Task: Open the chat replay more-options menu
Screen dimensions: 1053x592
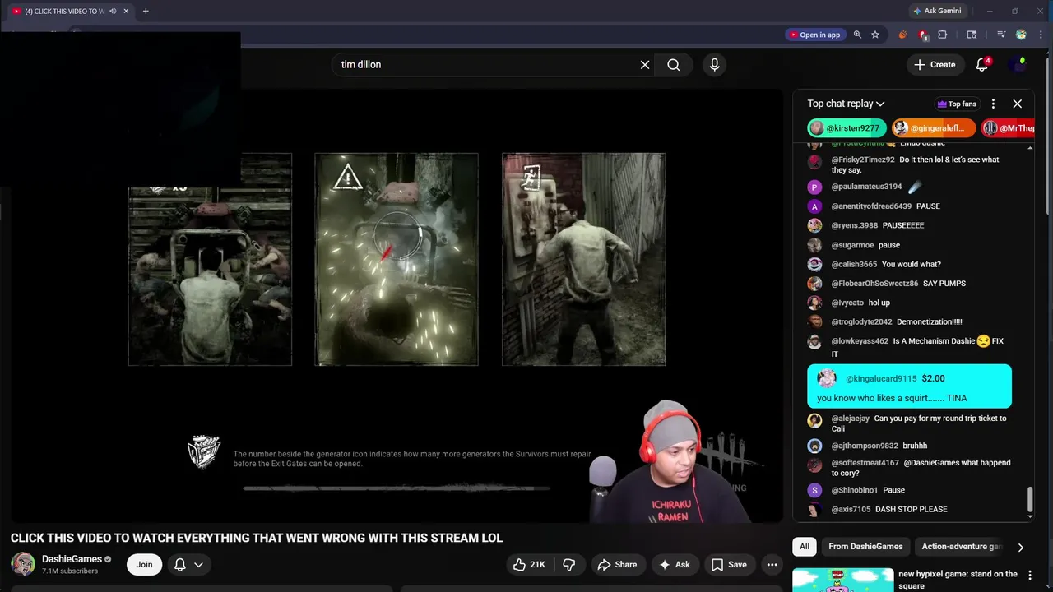Action: tap(993, 104)
